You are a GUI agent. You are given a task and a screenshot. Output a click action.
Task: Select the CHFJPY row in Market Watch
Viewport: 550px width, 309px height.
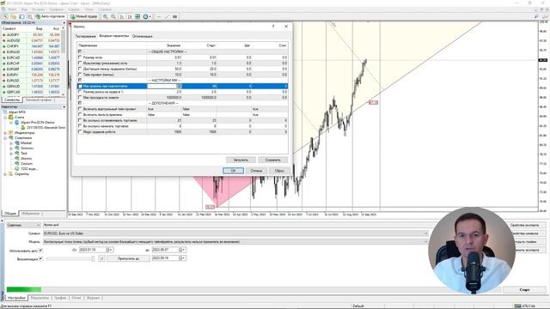coord(32,46)
